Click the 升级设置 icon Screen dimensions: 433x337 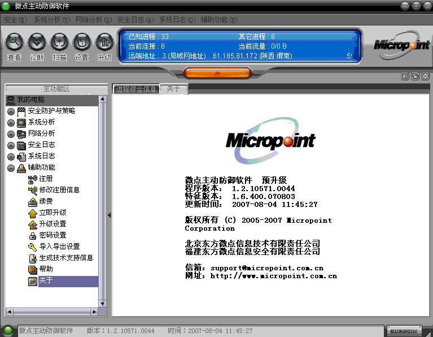tap(33, 224)
